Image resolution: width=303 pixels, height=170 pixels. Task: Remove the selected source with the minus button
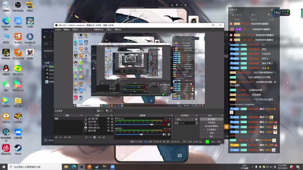(90, 137)
